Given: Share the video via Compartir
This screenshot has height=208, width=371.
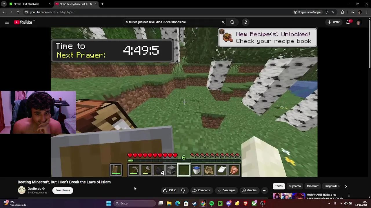Looking at the screenshot, I should pyautogui.click(x=201, y=190).
